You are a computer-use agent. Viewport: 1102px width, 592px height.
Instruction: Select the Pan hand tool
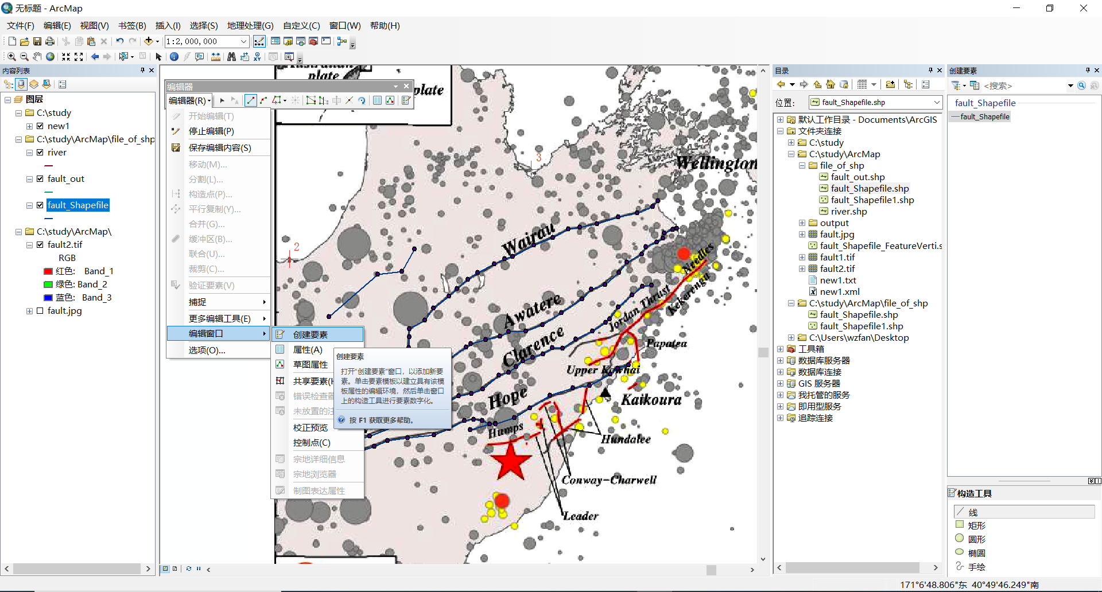37,57
